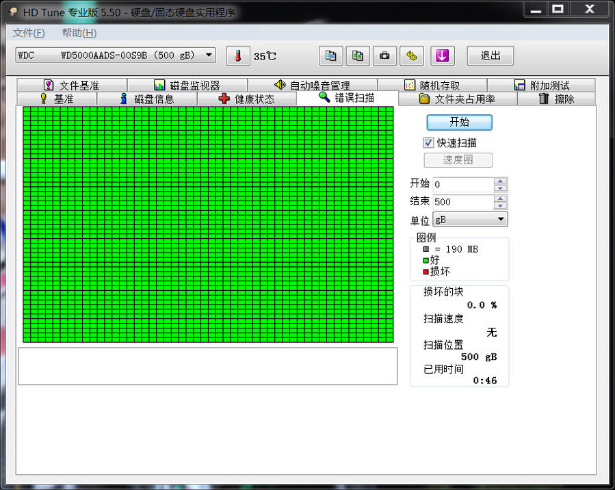
Task: Click the 无 scan speed value
Action: [492, 333]
